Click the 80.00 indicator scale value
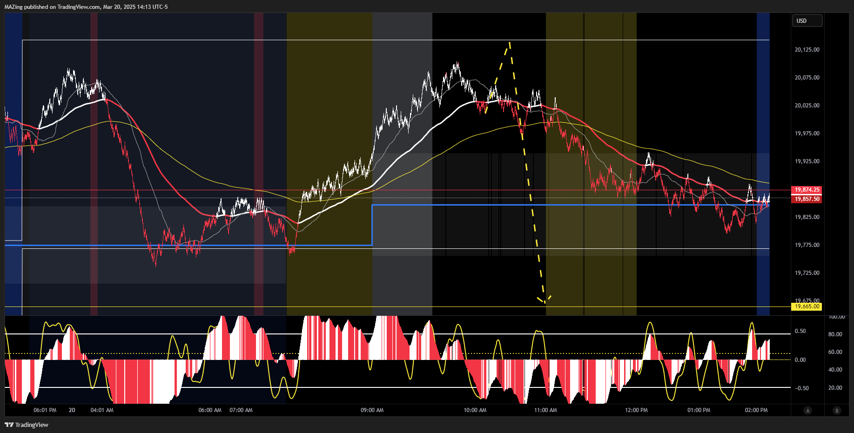This screenshot has height=433, width=854. (x=835, y=334)
